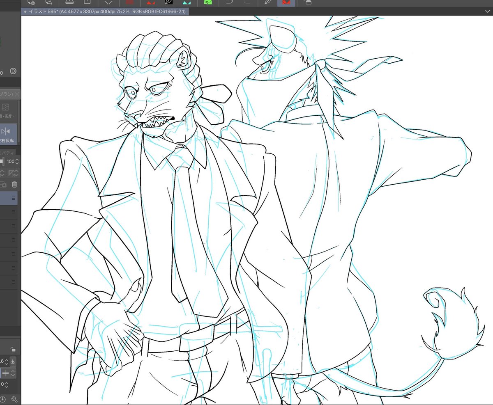The height and width of the screenshot is (405, 493).
Task: Click the stepper arrows beside opacity value 100
Action: pos(17,162)
